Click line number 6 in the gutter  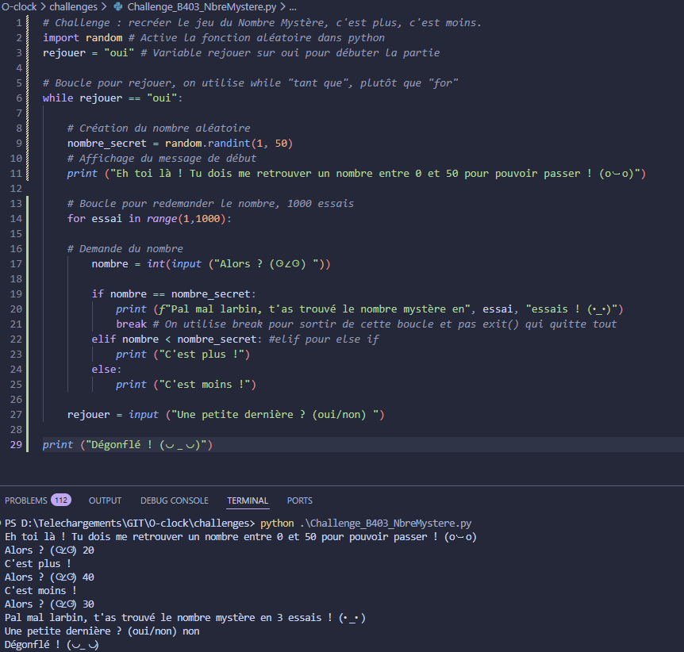click(x=19, y=98)
